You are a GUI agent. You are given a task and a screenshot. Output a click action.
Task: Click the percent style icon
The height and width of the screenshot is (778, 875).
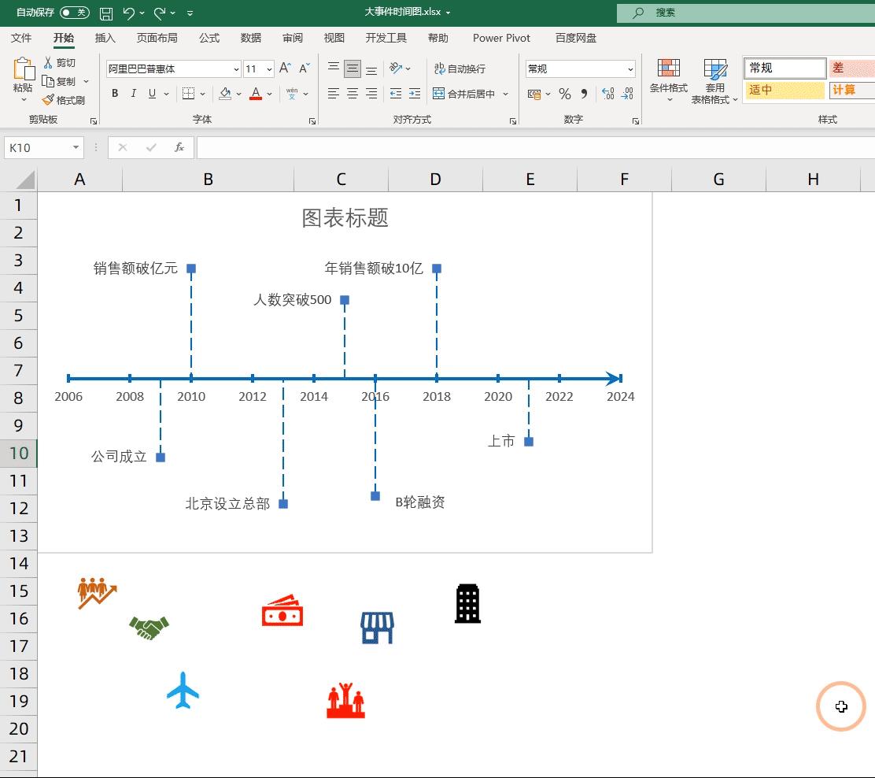click(563, 93)
